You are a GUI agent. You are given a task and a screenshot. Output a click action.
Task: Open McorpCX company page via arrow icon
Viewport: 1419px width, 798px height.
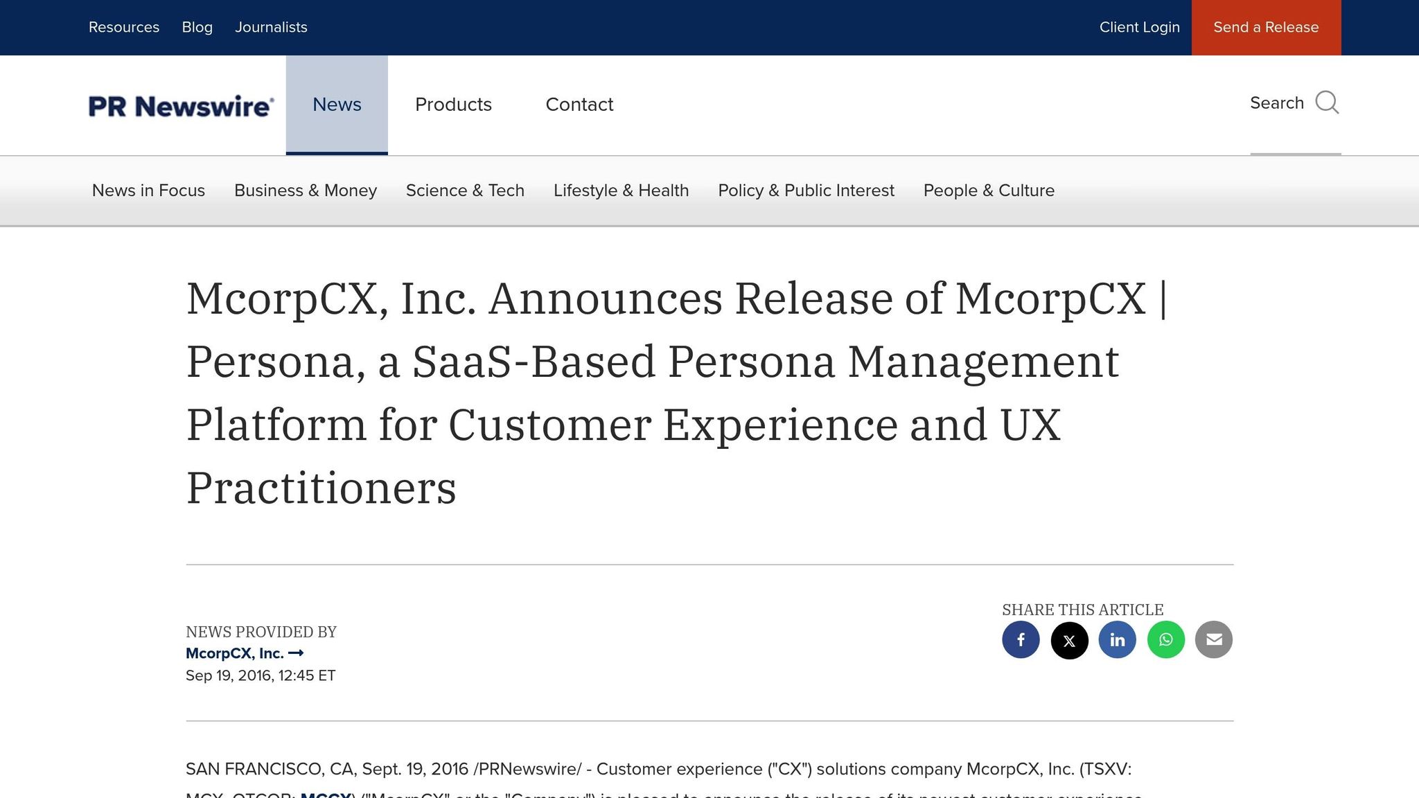[298, 653]
